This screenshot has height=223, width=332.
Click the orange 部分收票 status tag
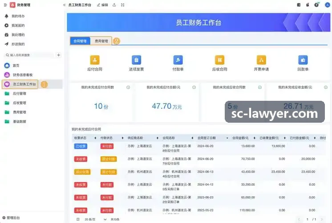point(82,172)
